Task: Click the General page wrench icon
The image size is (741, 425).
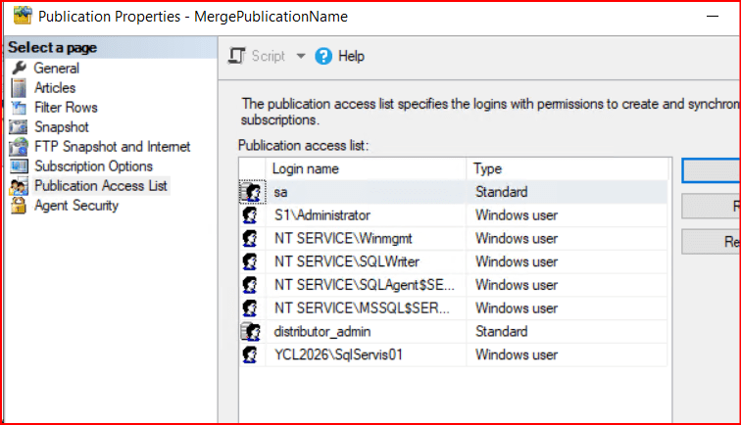Action: 18,69
